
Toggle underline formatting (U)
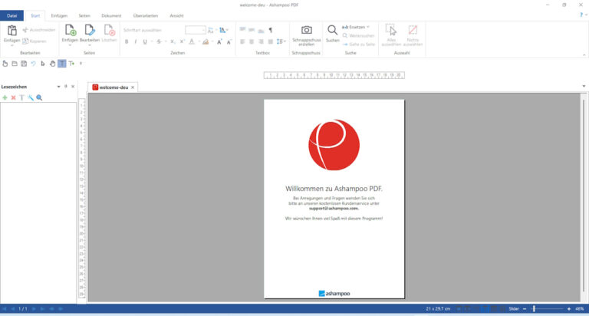pos(145,41)
